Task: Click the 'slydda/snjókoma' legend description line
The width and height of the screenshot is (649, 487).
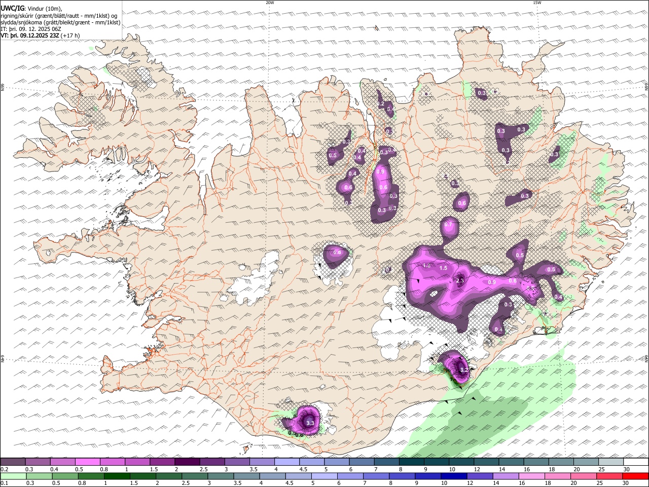Action: [60, 22]
